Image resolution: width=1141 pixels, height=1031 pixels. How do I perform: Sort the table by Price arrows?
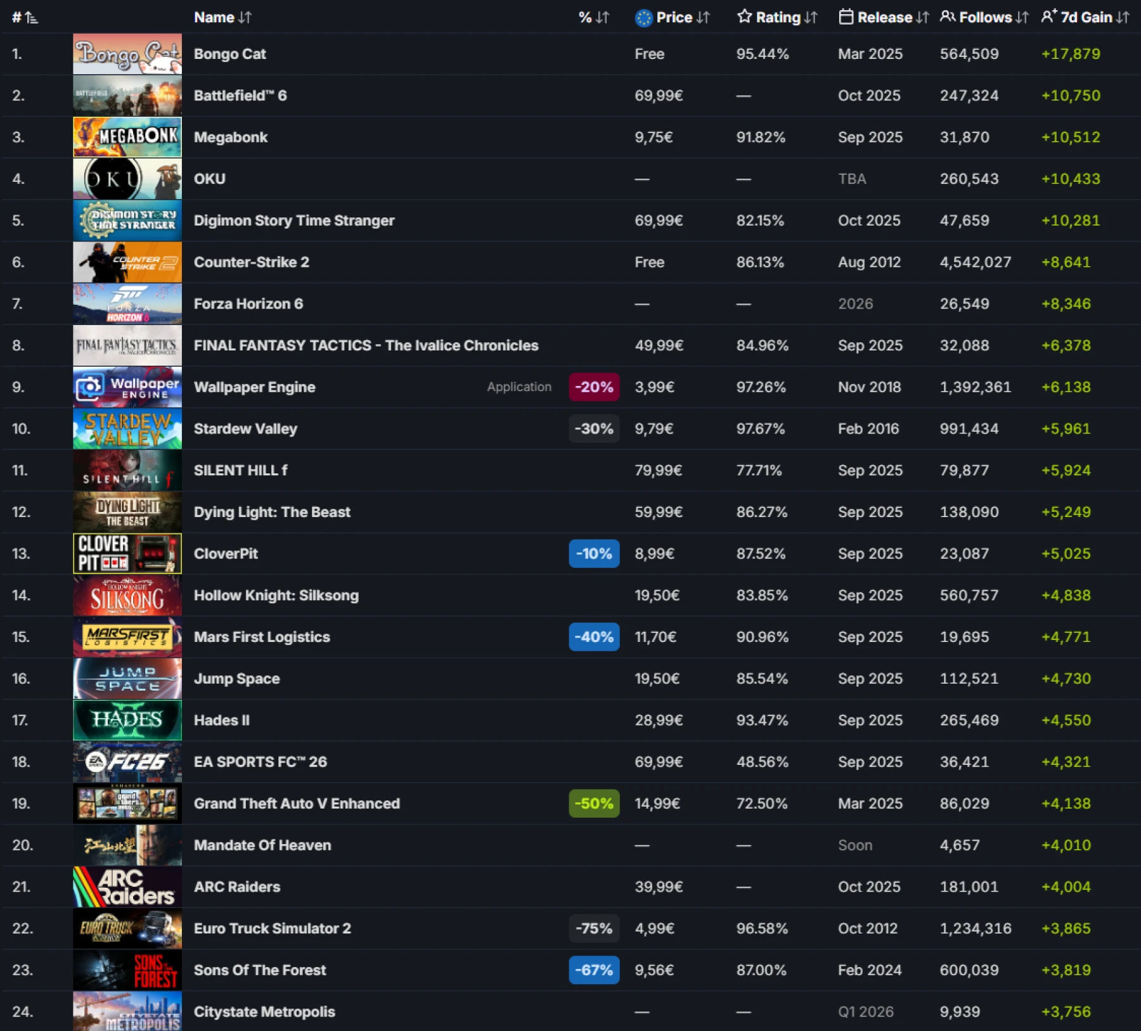point(703,18)
